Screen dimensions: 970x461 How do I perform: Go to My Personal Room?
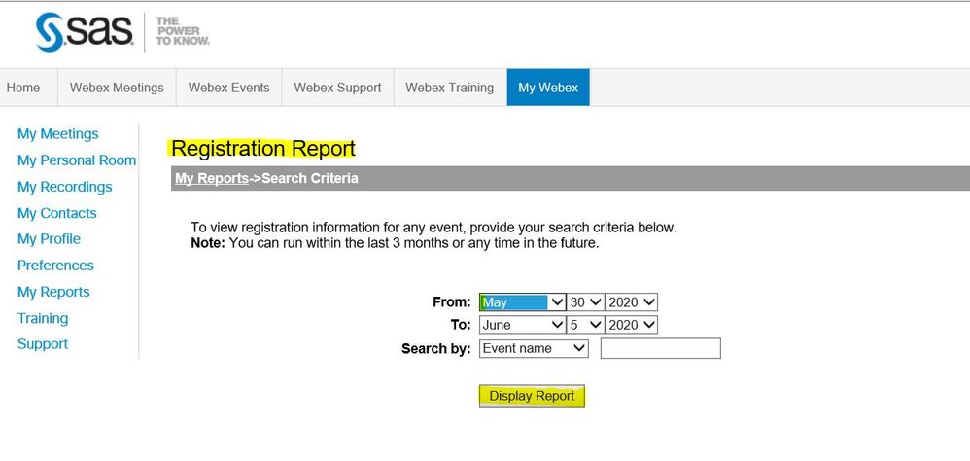[77, 160]
